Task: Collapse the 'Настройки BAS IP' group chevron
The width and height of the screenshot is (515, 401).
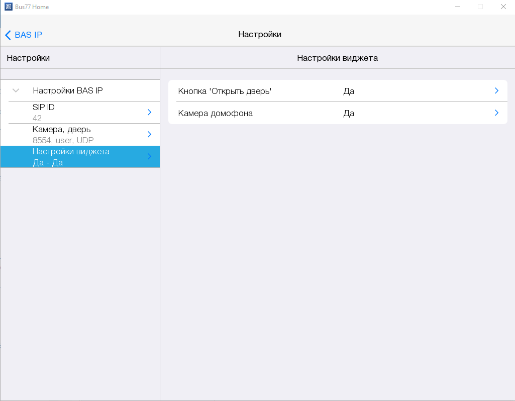Action: point(16,90)
